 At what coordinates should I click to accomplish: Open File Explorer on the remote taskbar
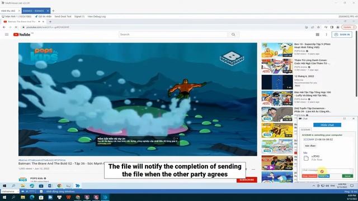tap(22, 186)
